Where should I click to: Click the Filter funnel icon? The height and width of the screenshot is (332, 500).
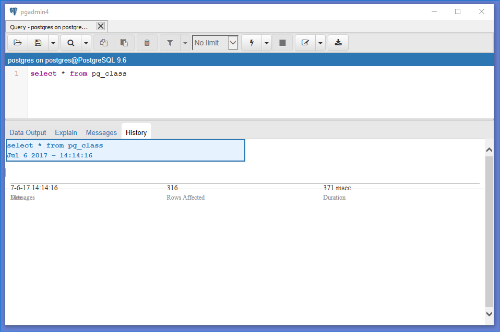(170, 43)
